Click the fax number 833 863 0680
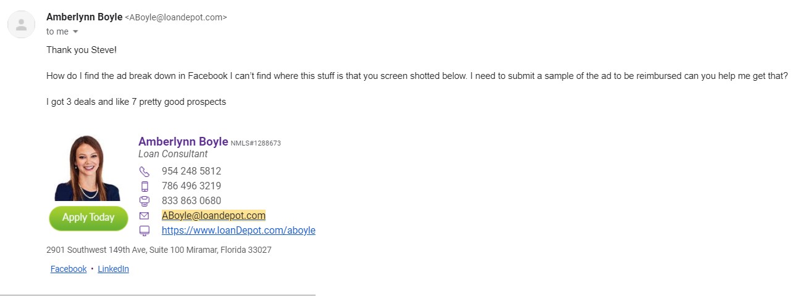 coord(191,201)
